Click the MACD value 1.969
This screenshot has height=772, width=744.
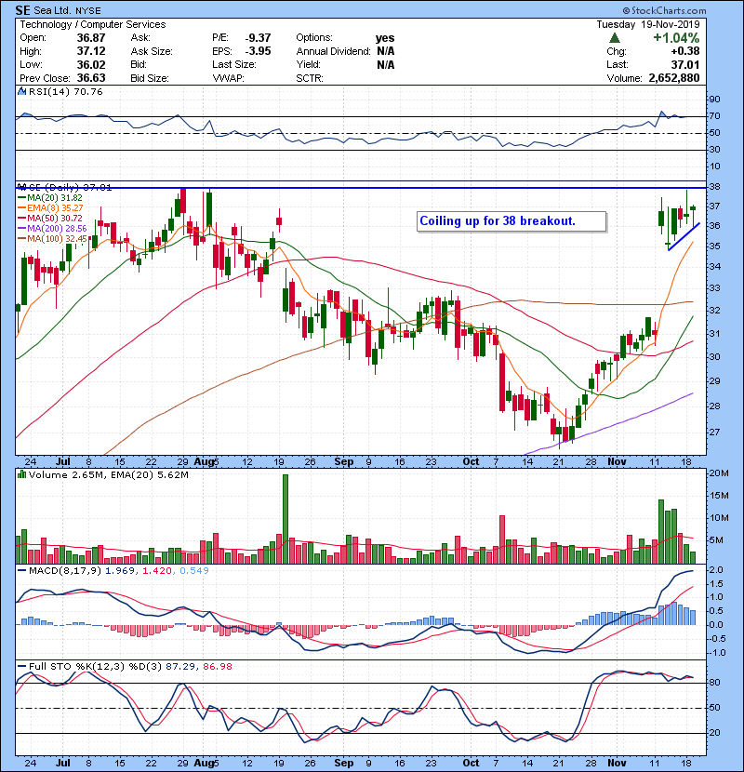pos(121,571)
